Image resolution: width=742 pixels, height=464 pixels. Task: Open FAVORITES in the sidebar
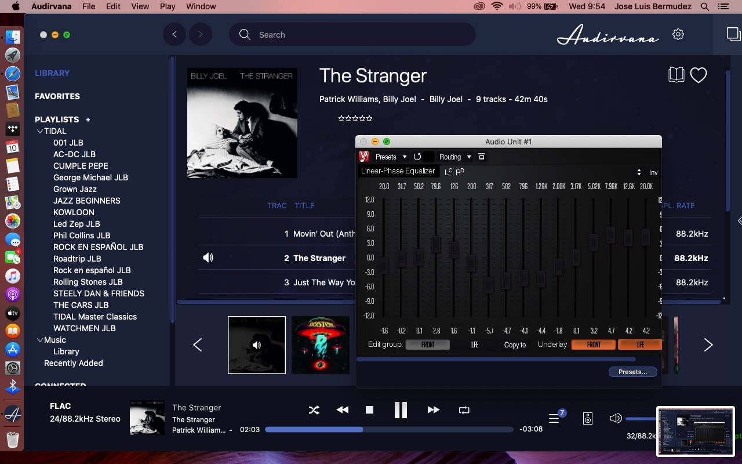(57, 96)
